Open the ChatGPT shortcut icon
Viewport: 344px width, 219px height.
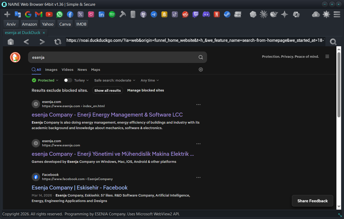pos(253,14)
